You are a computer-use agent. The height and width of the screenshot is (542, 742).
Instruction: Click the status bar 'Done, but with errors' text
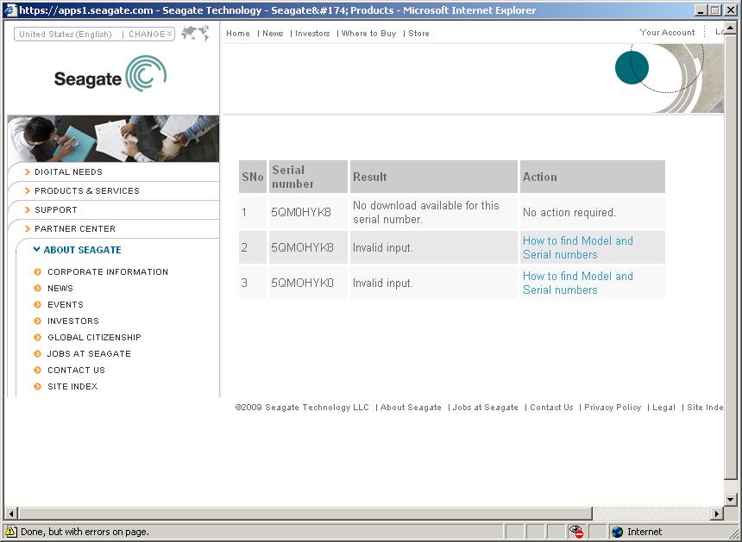[85, 532]
